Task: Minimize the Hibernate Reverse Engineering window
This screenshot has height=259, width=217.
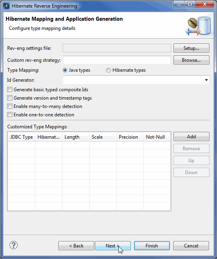Action: point(179,4)
